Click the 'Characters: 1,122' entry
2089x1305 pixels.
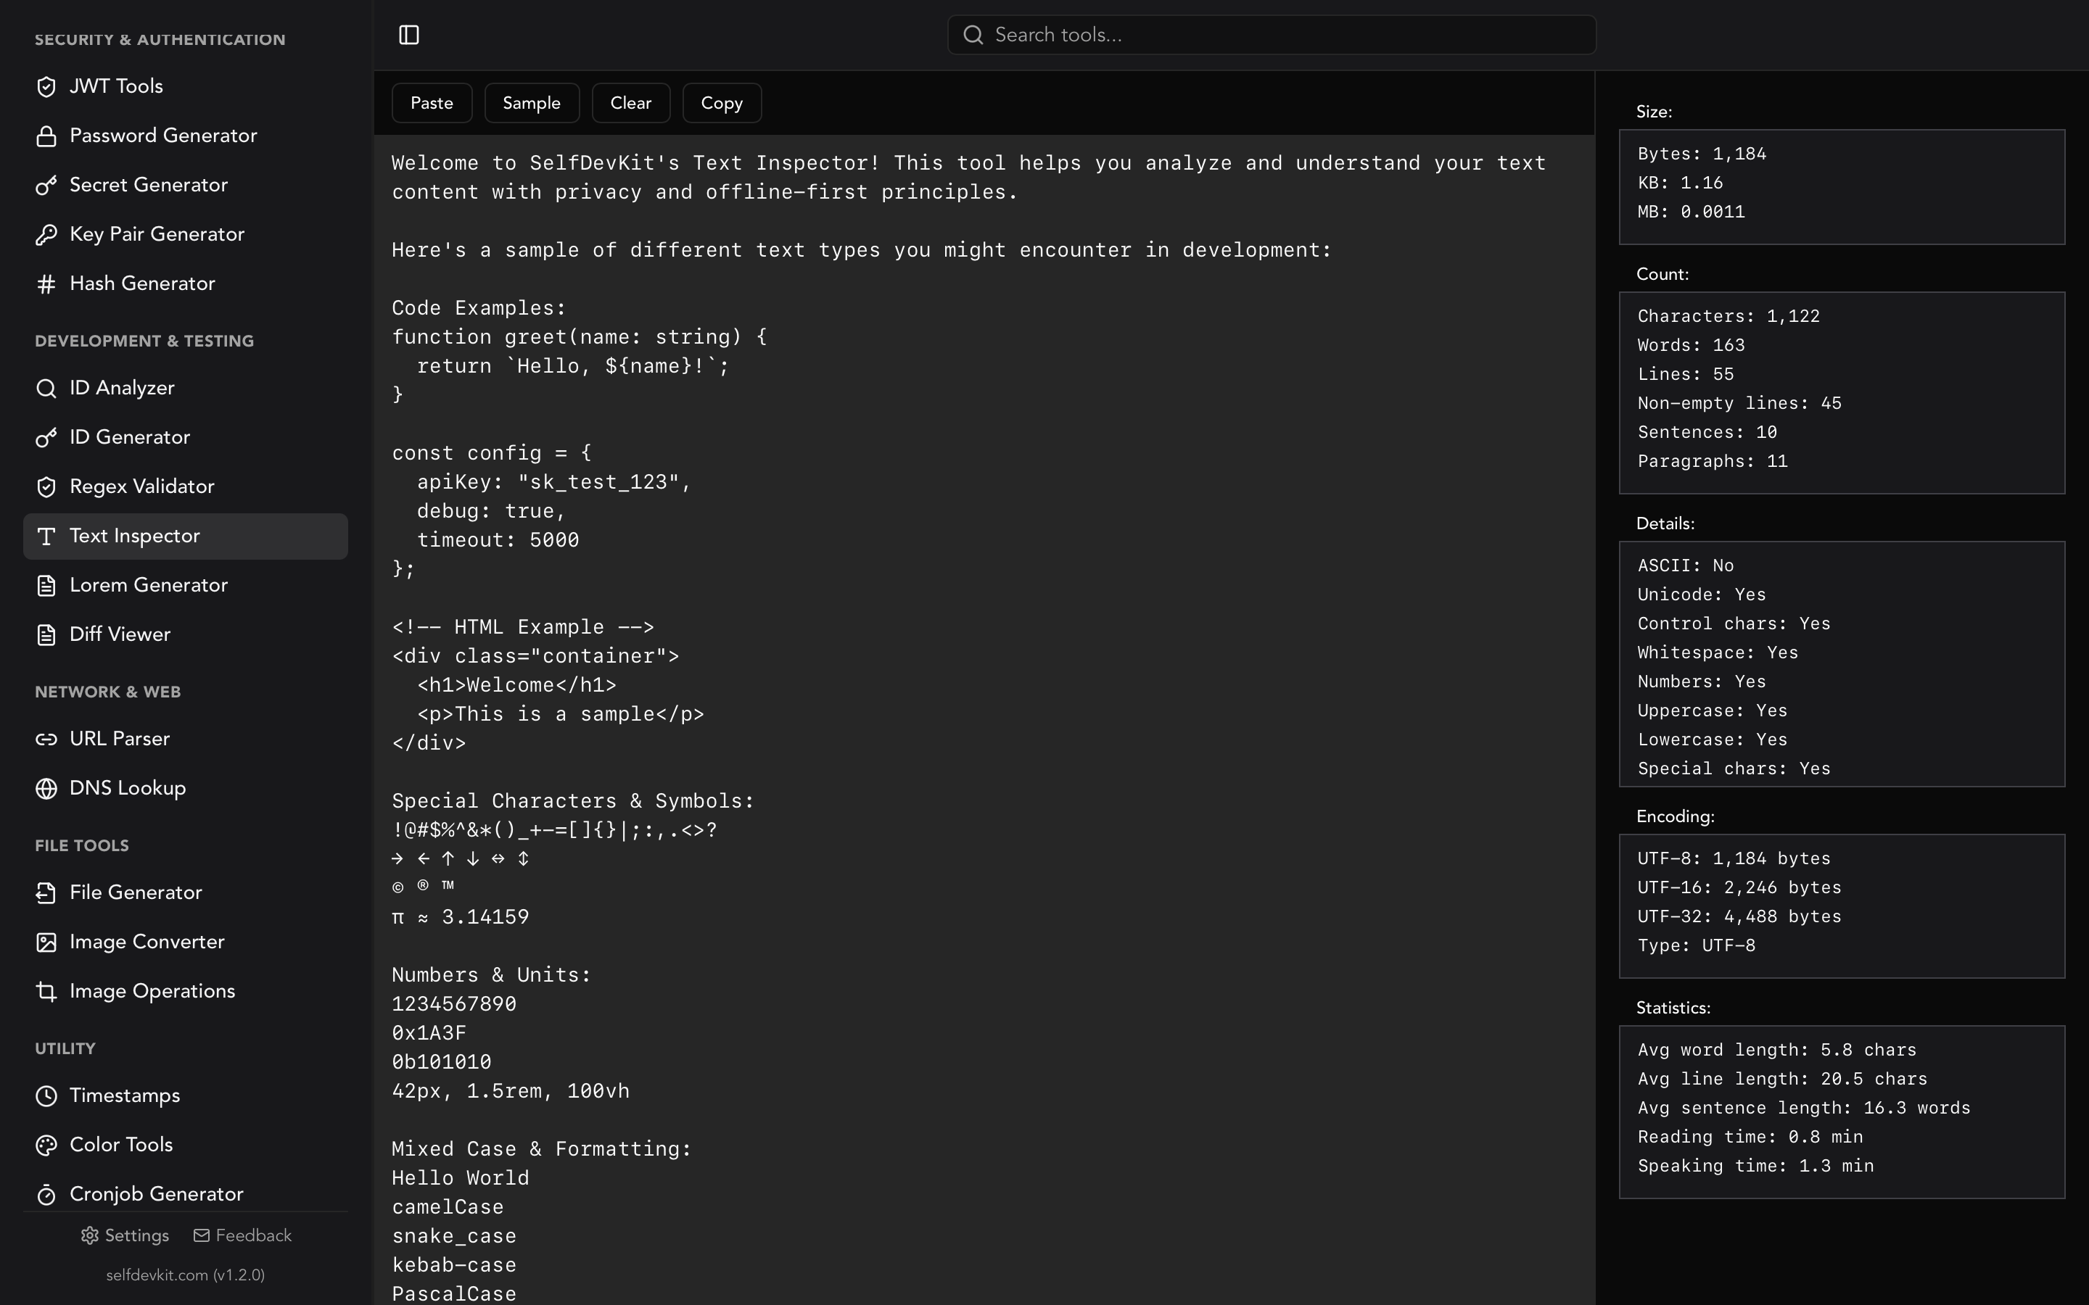[x=1729, y=316]
